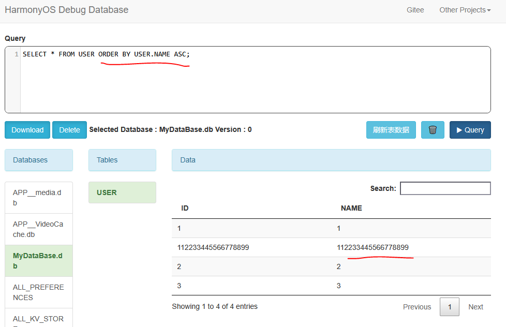Open the ALL_PREFERENCES database entry
The width and height of the screenshot is (506, 327).
[38, 292]
